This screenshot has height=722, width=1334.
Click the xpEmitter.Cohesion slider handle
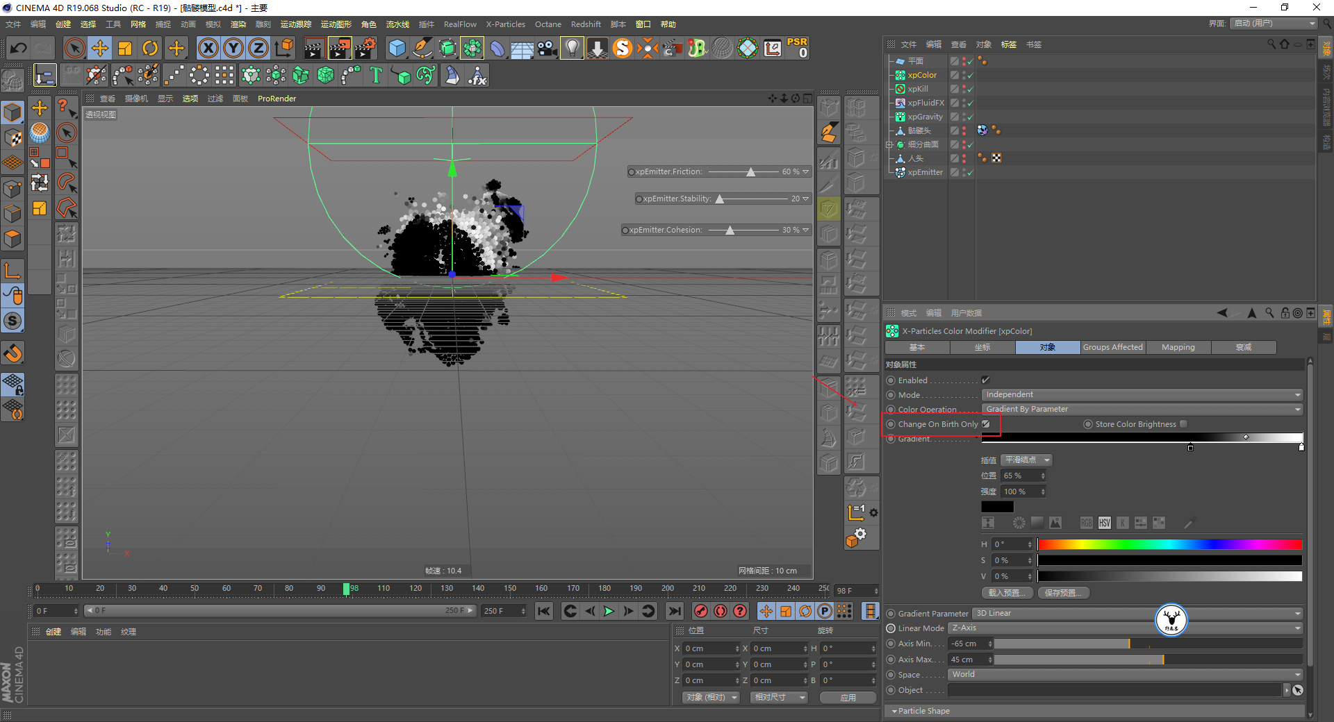[x=730, y=230]
